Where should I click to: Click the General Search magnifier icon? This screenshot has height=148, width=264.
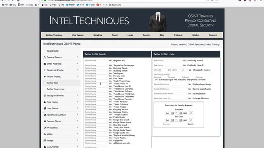pyautogui.click(x=45, y=58)
